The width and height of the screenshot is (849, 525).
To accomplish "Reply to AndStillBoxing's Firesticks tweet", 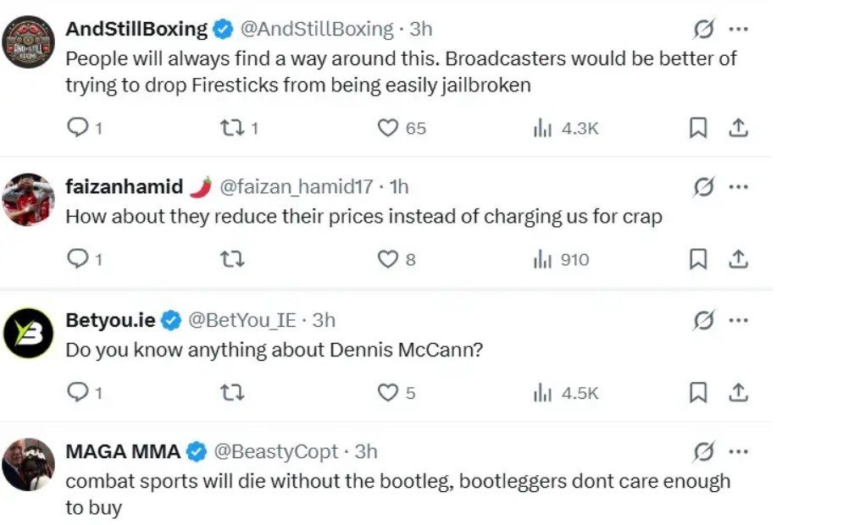I will pos(77,128).
